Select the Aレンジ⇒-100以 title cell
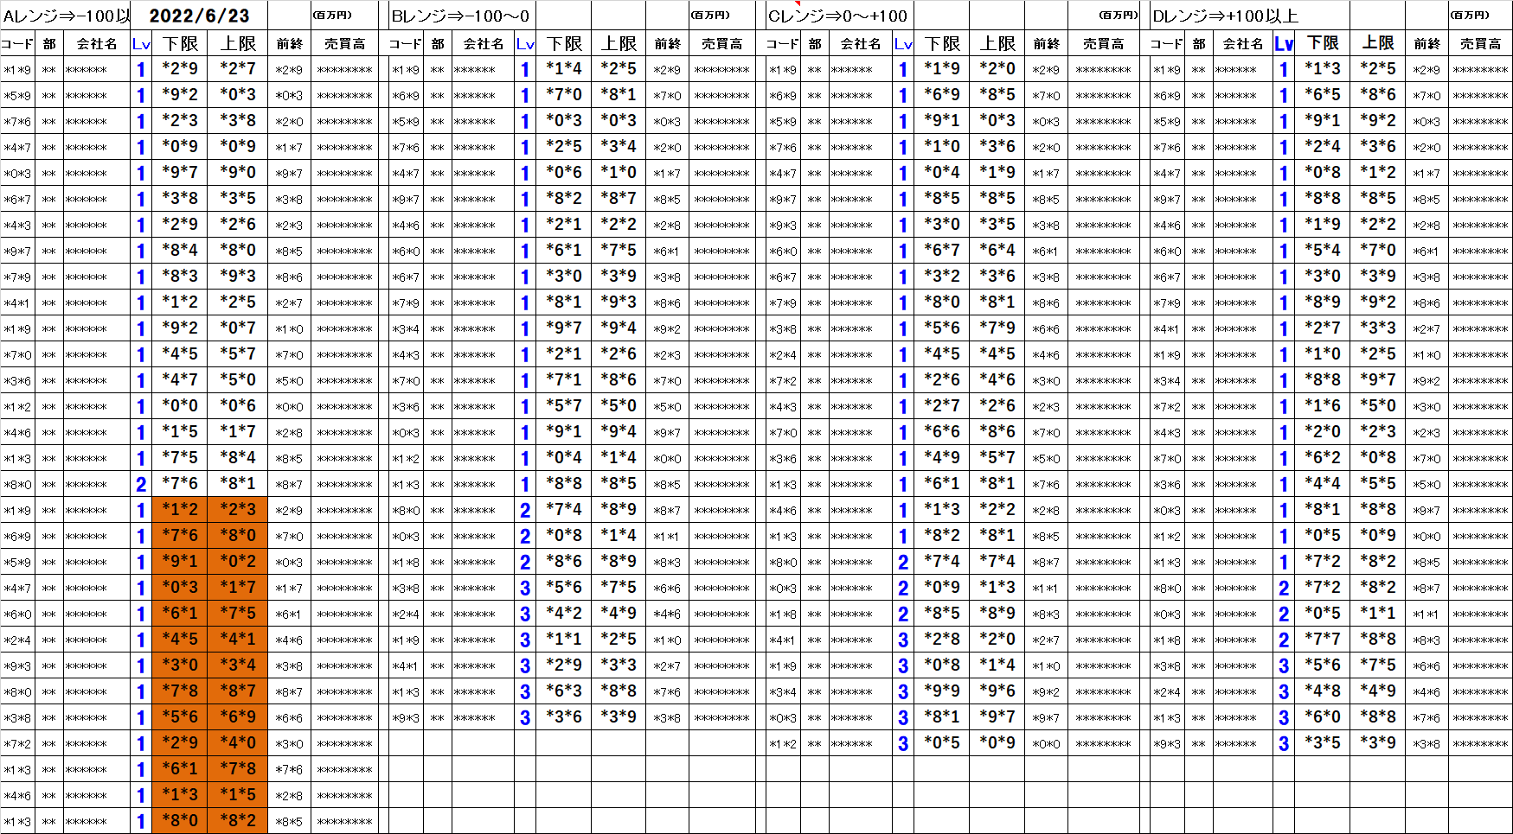 (x=66, y=16)
